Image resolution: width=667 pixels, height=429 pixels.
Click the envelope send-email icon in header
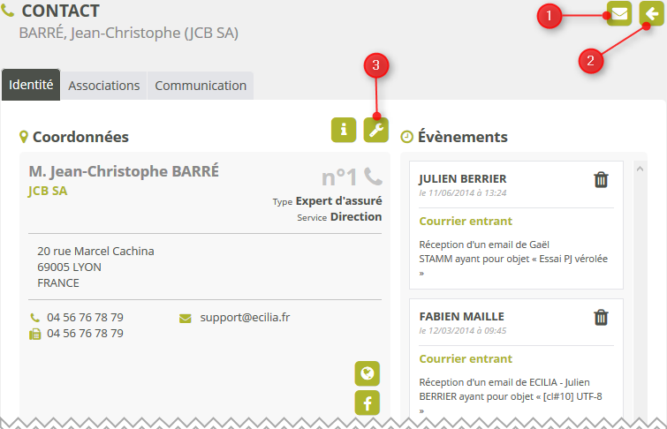click(619, 14)
